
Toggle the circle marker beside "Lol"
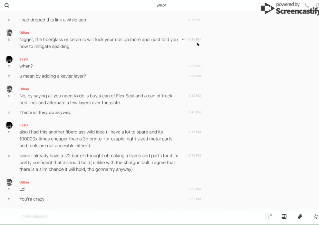coord(9,189)
